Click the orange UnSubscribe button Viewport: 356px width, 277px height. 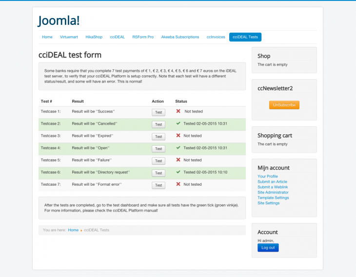click(284, 105)
